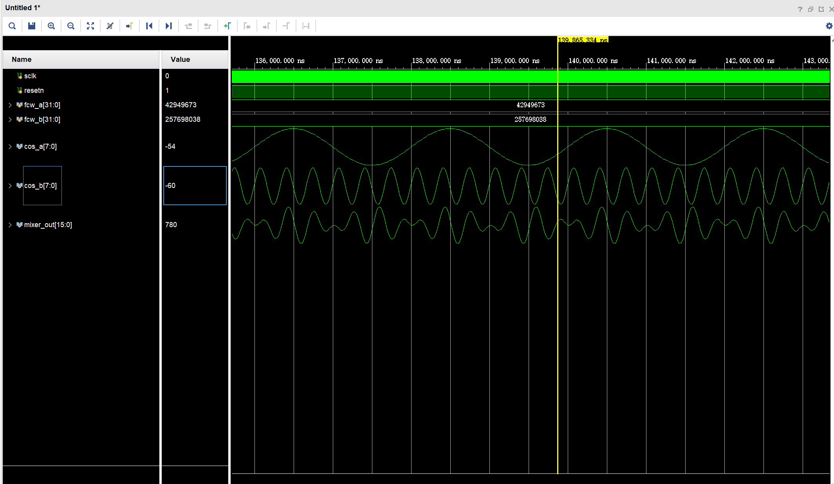Screen dimensions: 834x484
Task: Select the sclk signal row
Action: point(30,76)
